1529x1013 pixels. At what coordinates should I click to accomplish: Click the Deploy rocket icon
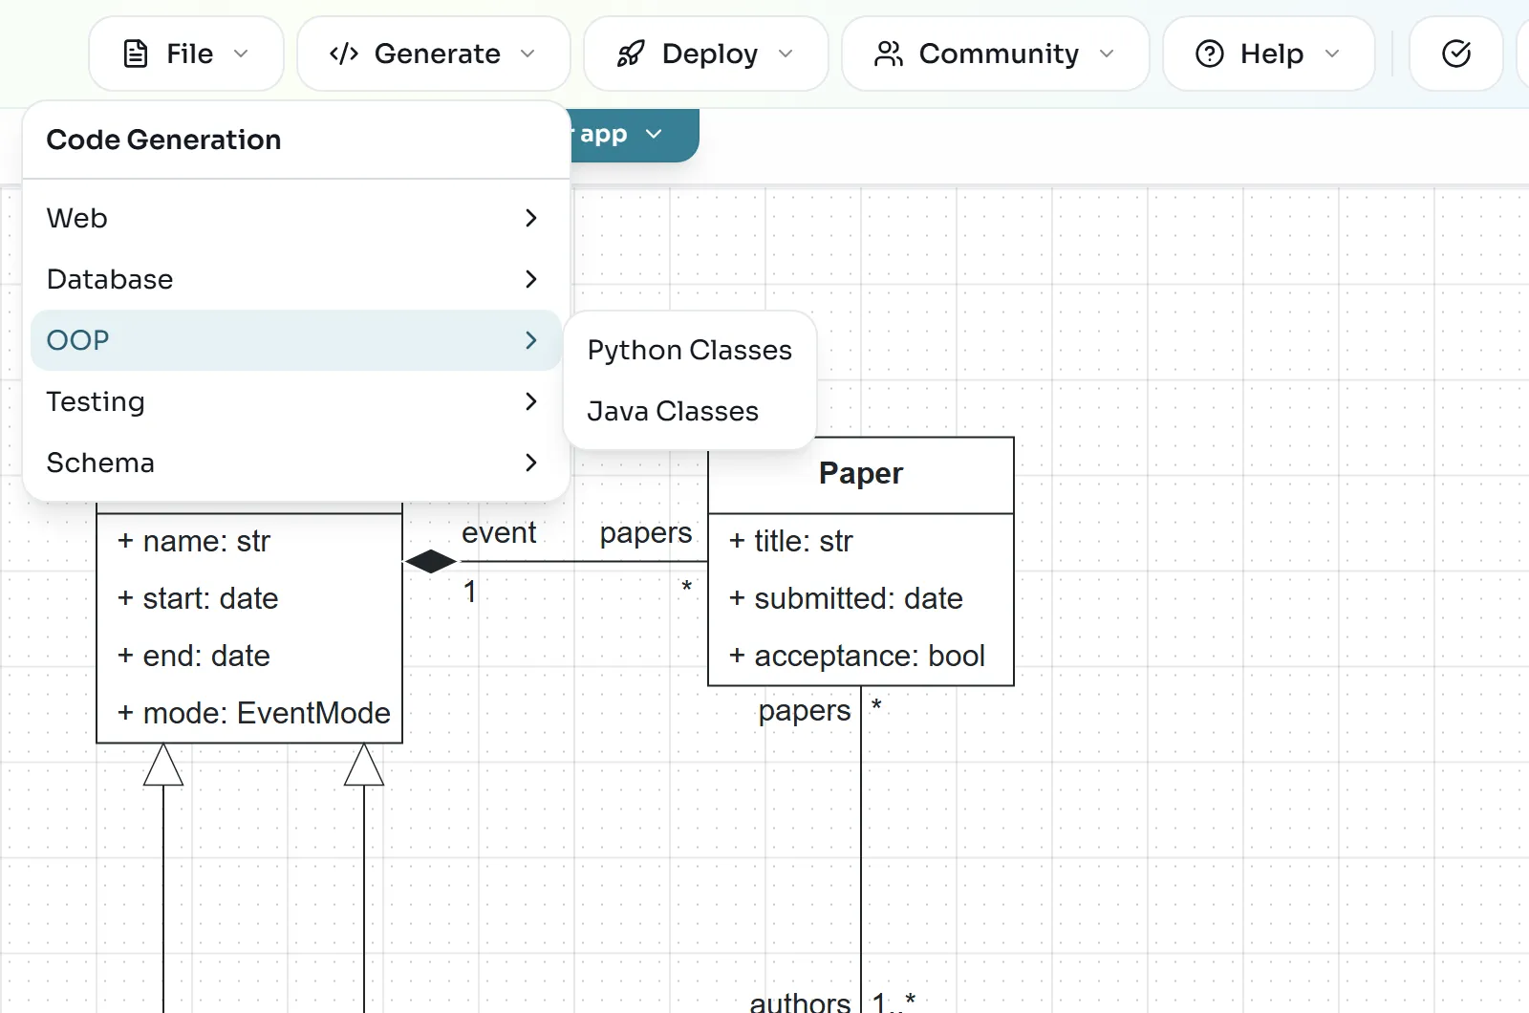(631, 54)
